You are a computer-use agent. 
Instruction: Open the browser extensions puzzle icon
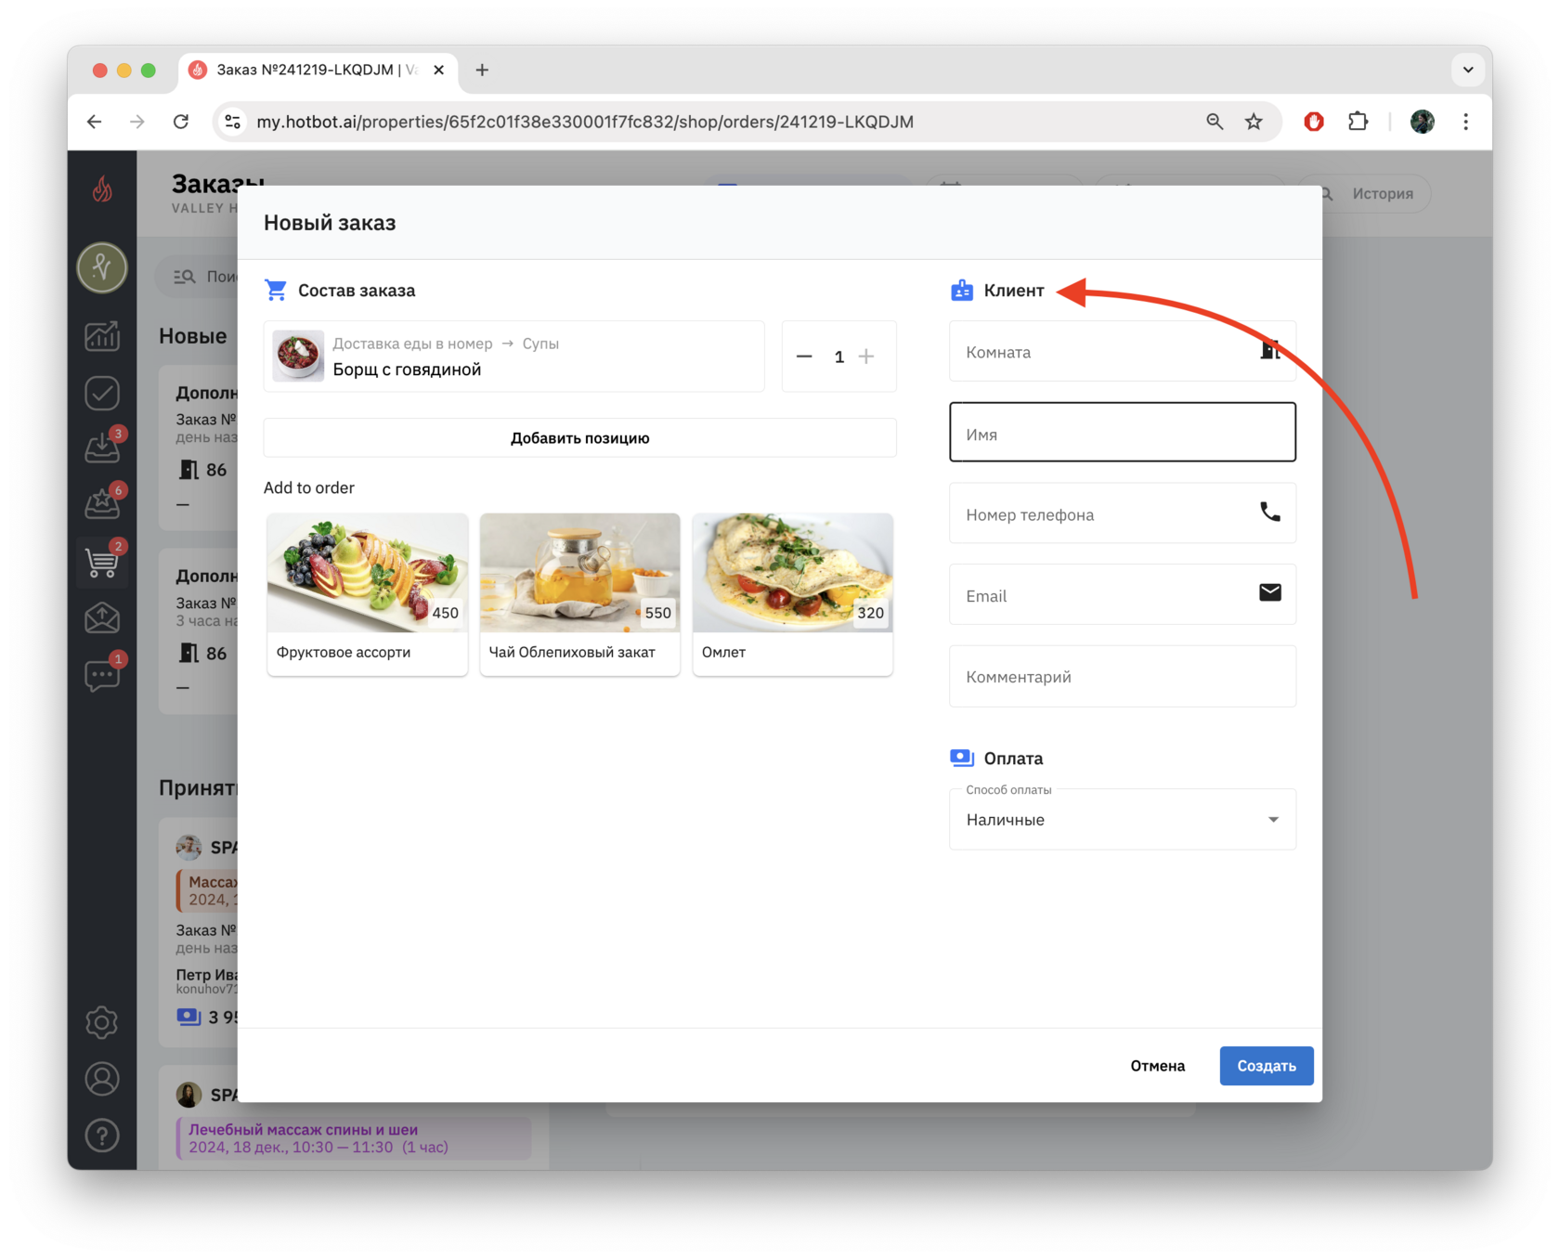click(1358, 122)
